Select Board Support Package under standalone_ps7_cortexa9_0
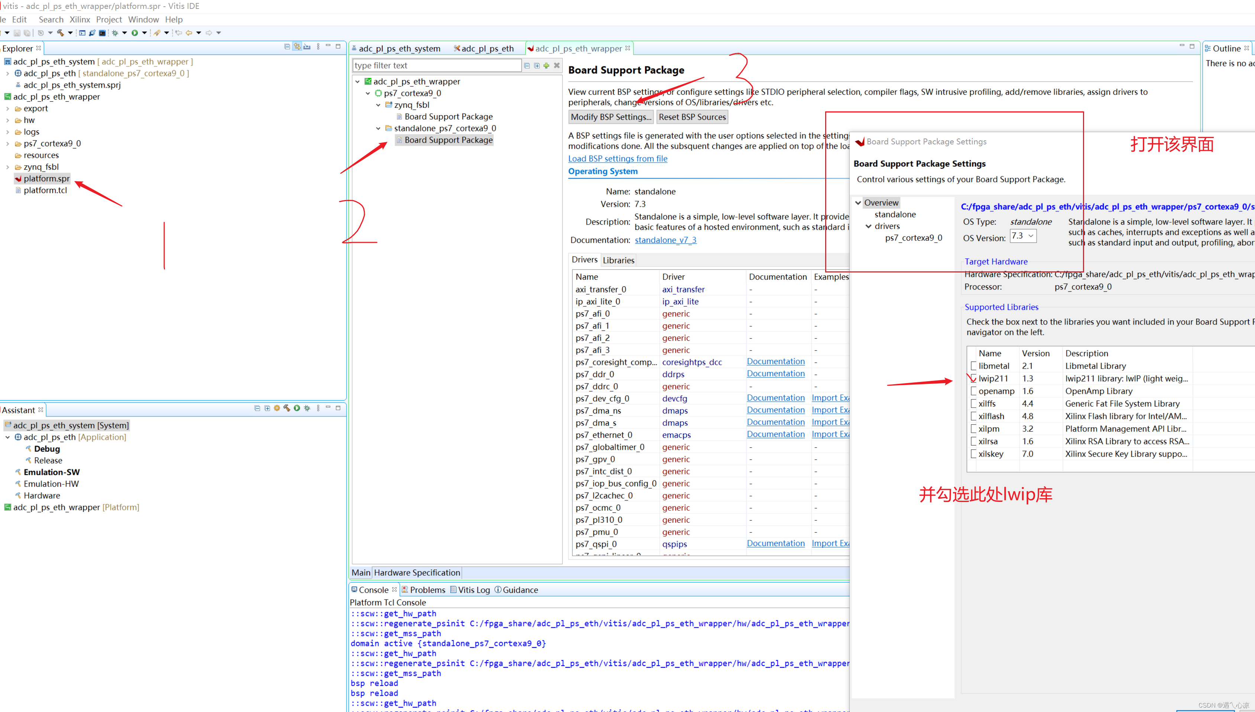 pyautogui.click(x=444, y=140)
